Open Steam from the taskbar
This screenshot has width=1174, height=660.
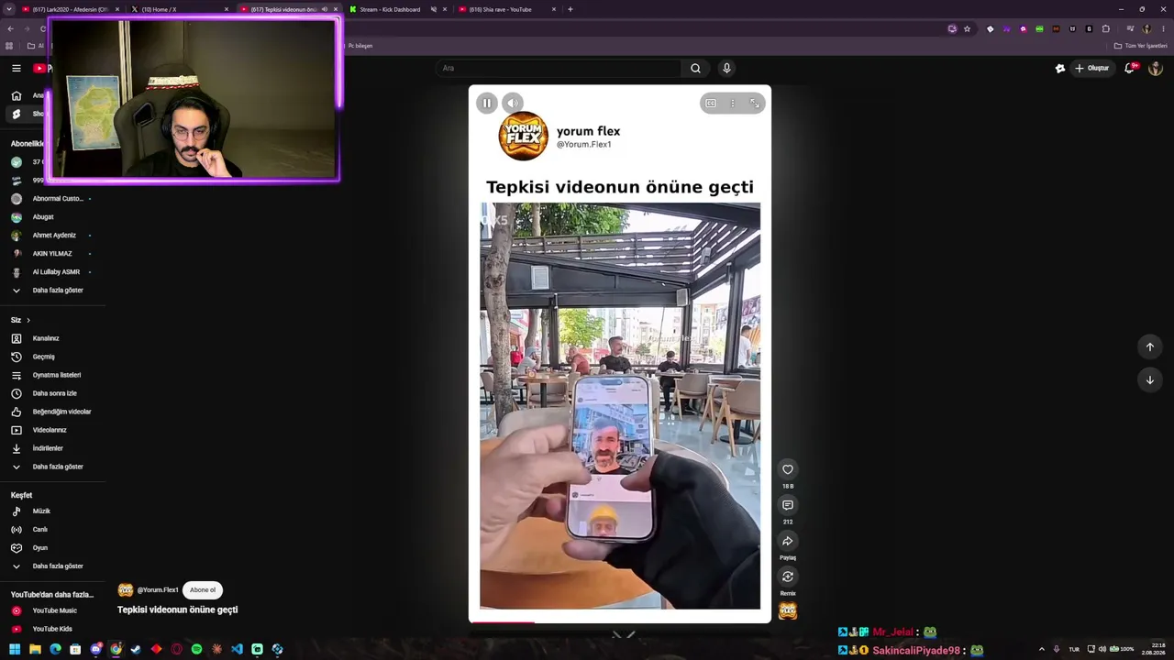pyautogui.click(x=136, y=649)
